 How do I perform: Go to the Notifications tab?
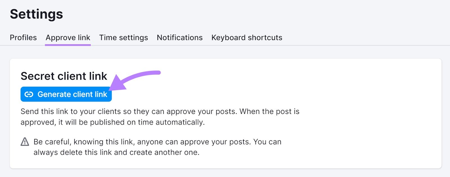(x=180, y=37)
